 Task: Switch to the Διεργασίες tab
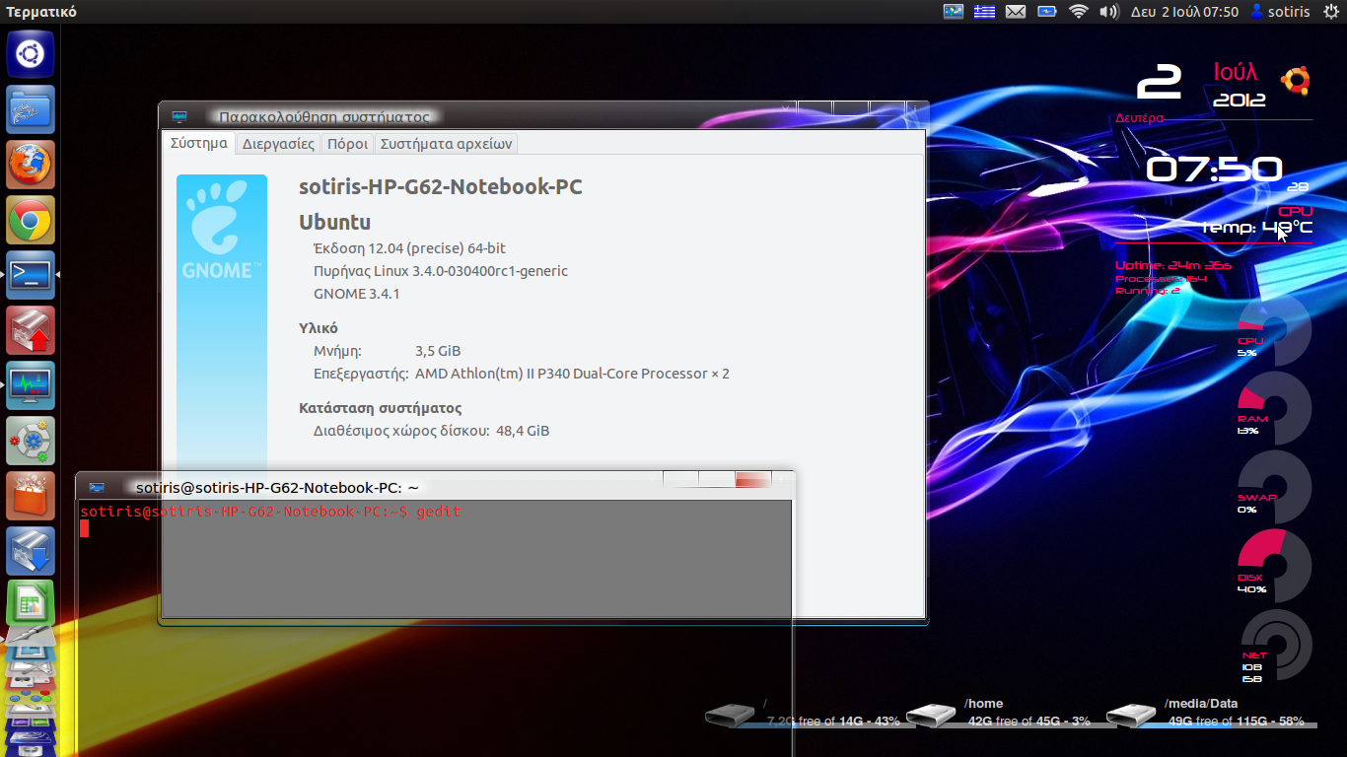279,144
